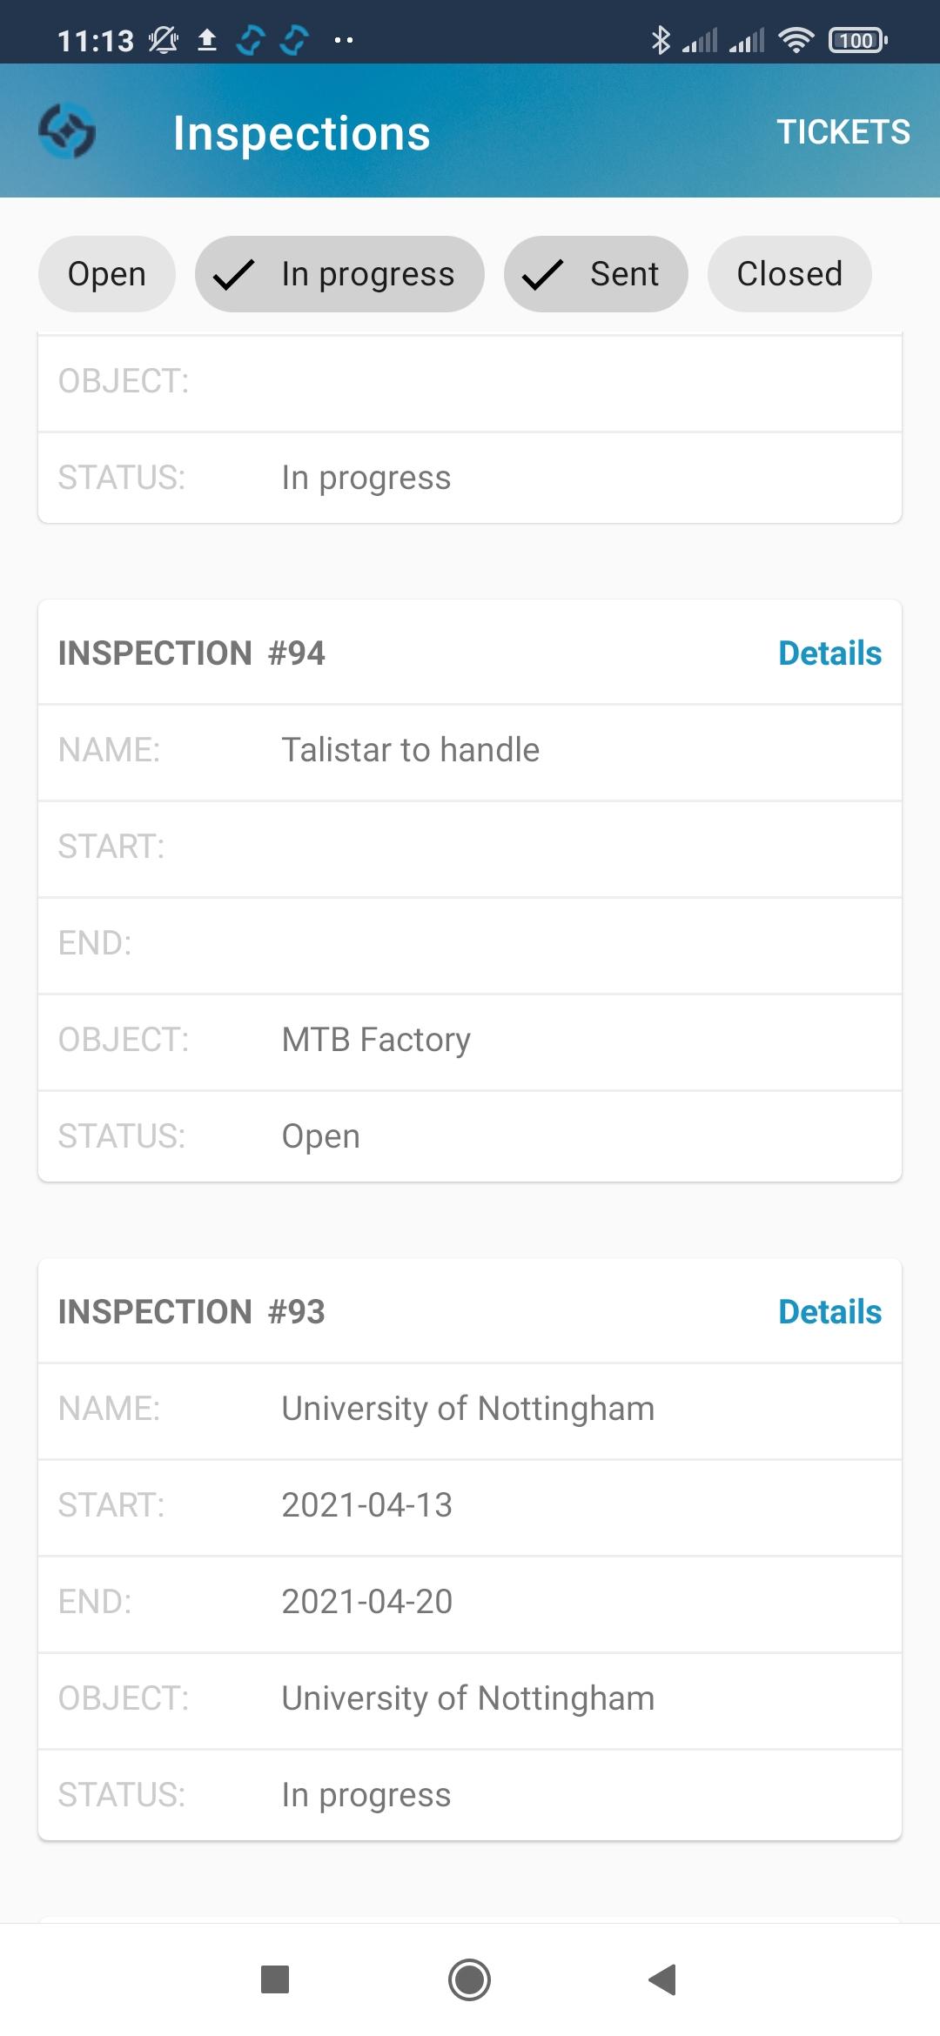Tap the Android back triangle button
Image resolution: width=940 pixels, height=2036 pixels.
coord(663,1979)
